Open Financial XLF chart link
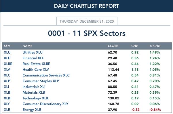The image size is (173, 114). (x=33, y=58)
